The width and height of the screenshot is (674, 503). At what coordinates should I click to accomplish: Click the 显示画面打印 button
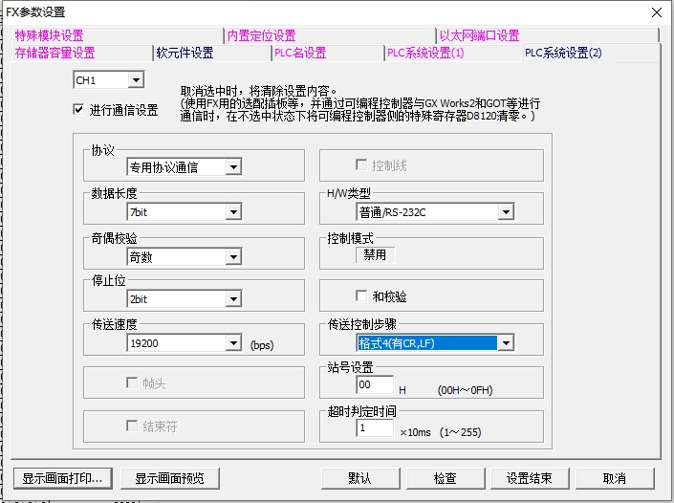point(63,477)
